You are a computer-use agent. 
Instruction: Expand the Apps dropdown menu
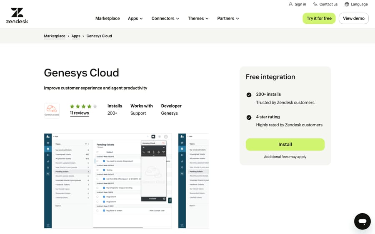135,18
